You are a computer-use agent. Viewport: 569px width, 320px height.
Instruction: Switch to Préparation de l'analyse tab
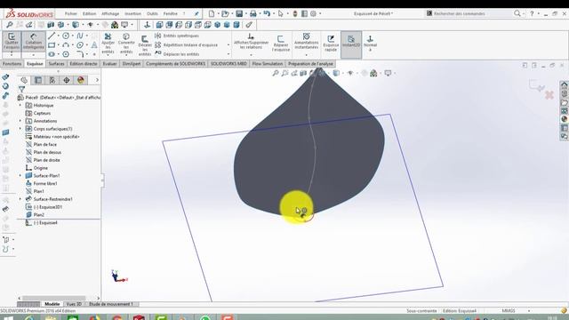310,63
